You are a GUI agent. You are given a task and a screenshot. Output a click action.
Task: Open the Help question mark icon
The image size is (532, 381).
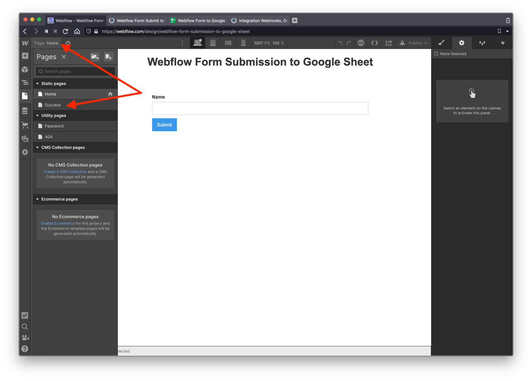tap(25, 349)
